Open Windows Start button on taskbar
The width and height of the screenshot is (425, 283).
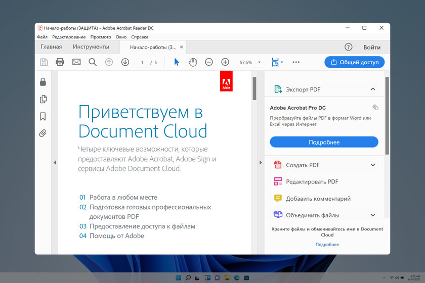point(178,277)
